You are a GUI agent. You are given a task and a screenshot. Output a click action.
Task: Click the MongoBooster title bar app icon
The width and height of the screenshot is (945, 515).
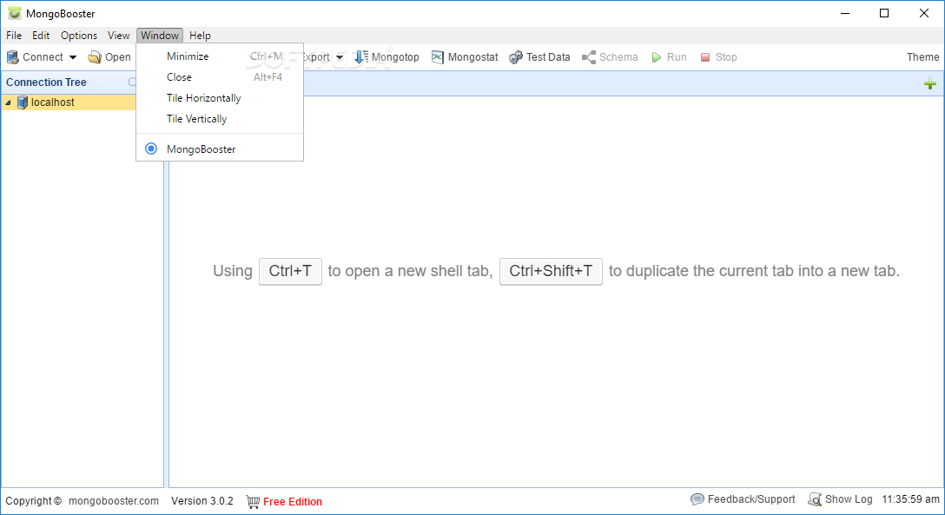point(15,13)
